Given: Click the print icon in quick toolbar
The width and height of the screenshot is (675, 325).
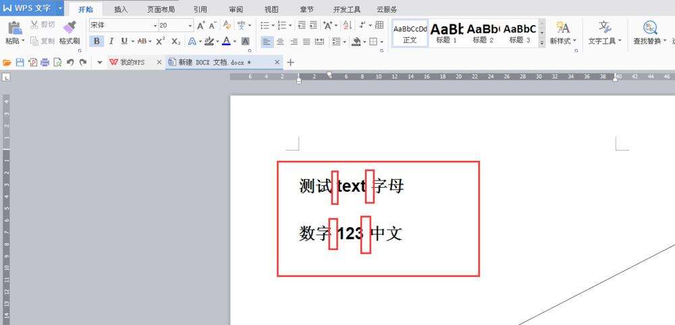Looking at the screenshot, I should click(x=45, y=62).
